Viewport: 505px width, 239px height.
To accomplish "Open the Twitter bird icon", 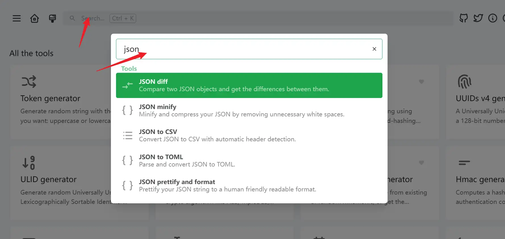I will [x=478, y=18].
